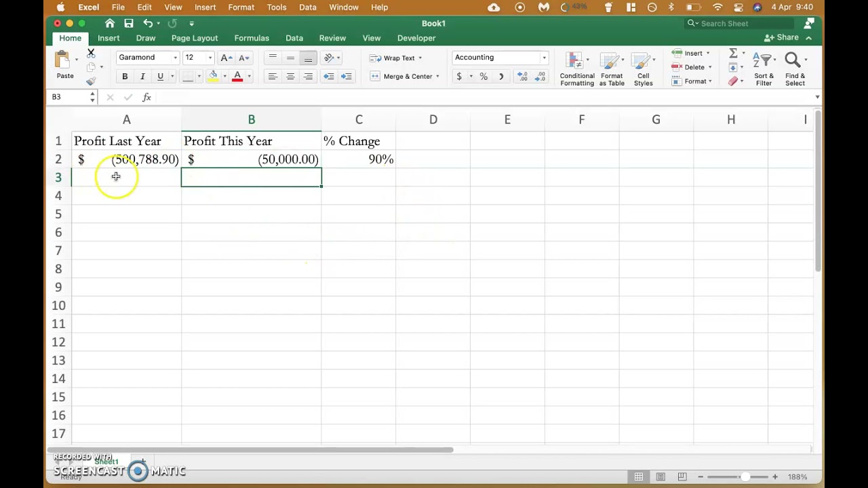Toggle right horizontal alignment
Image resolution: width=868 pixels, height=488 pixels.
pyautogui.click(x=308, y=77)
